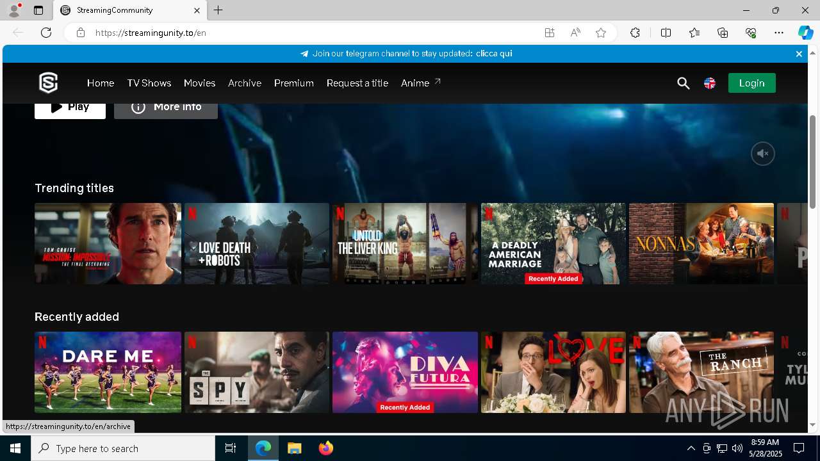Click the browser back arrow
This screenshot has width=820, height=461.
click(18, 33)
